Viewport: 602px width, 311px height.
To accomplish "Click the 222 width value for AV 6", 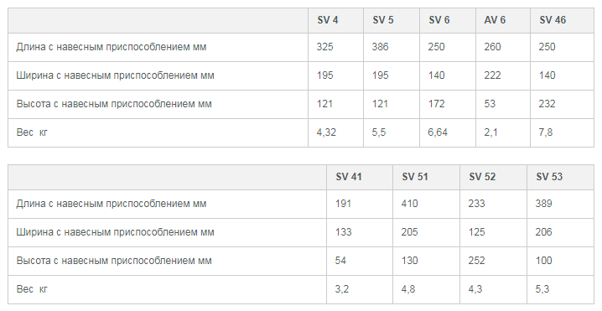I will point(492,75).
